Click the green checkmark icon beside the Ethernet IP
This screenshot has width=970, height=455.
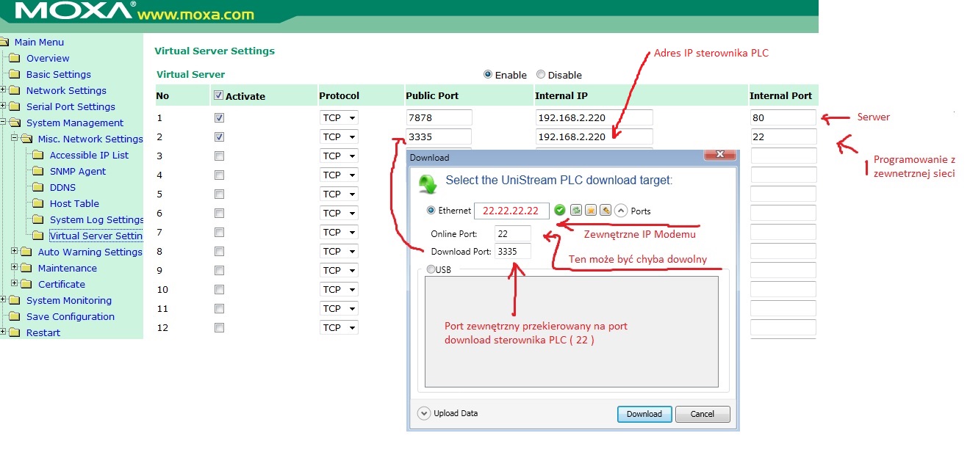coord(560,211)
